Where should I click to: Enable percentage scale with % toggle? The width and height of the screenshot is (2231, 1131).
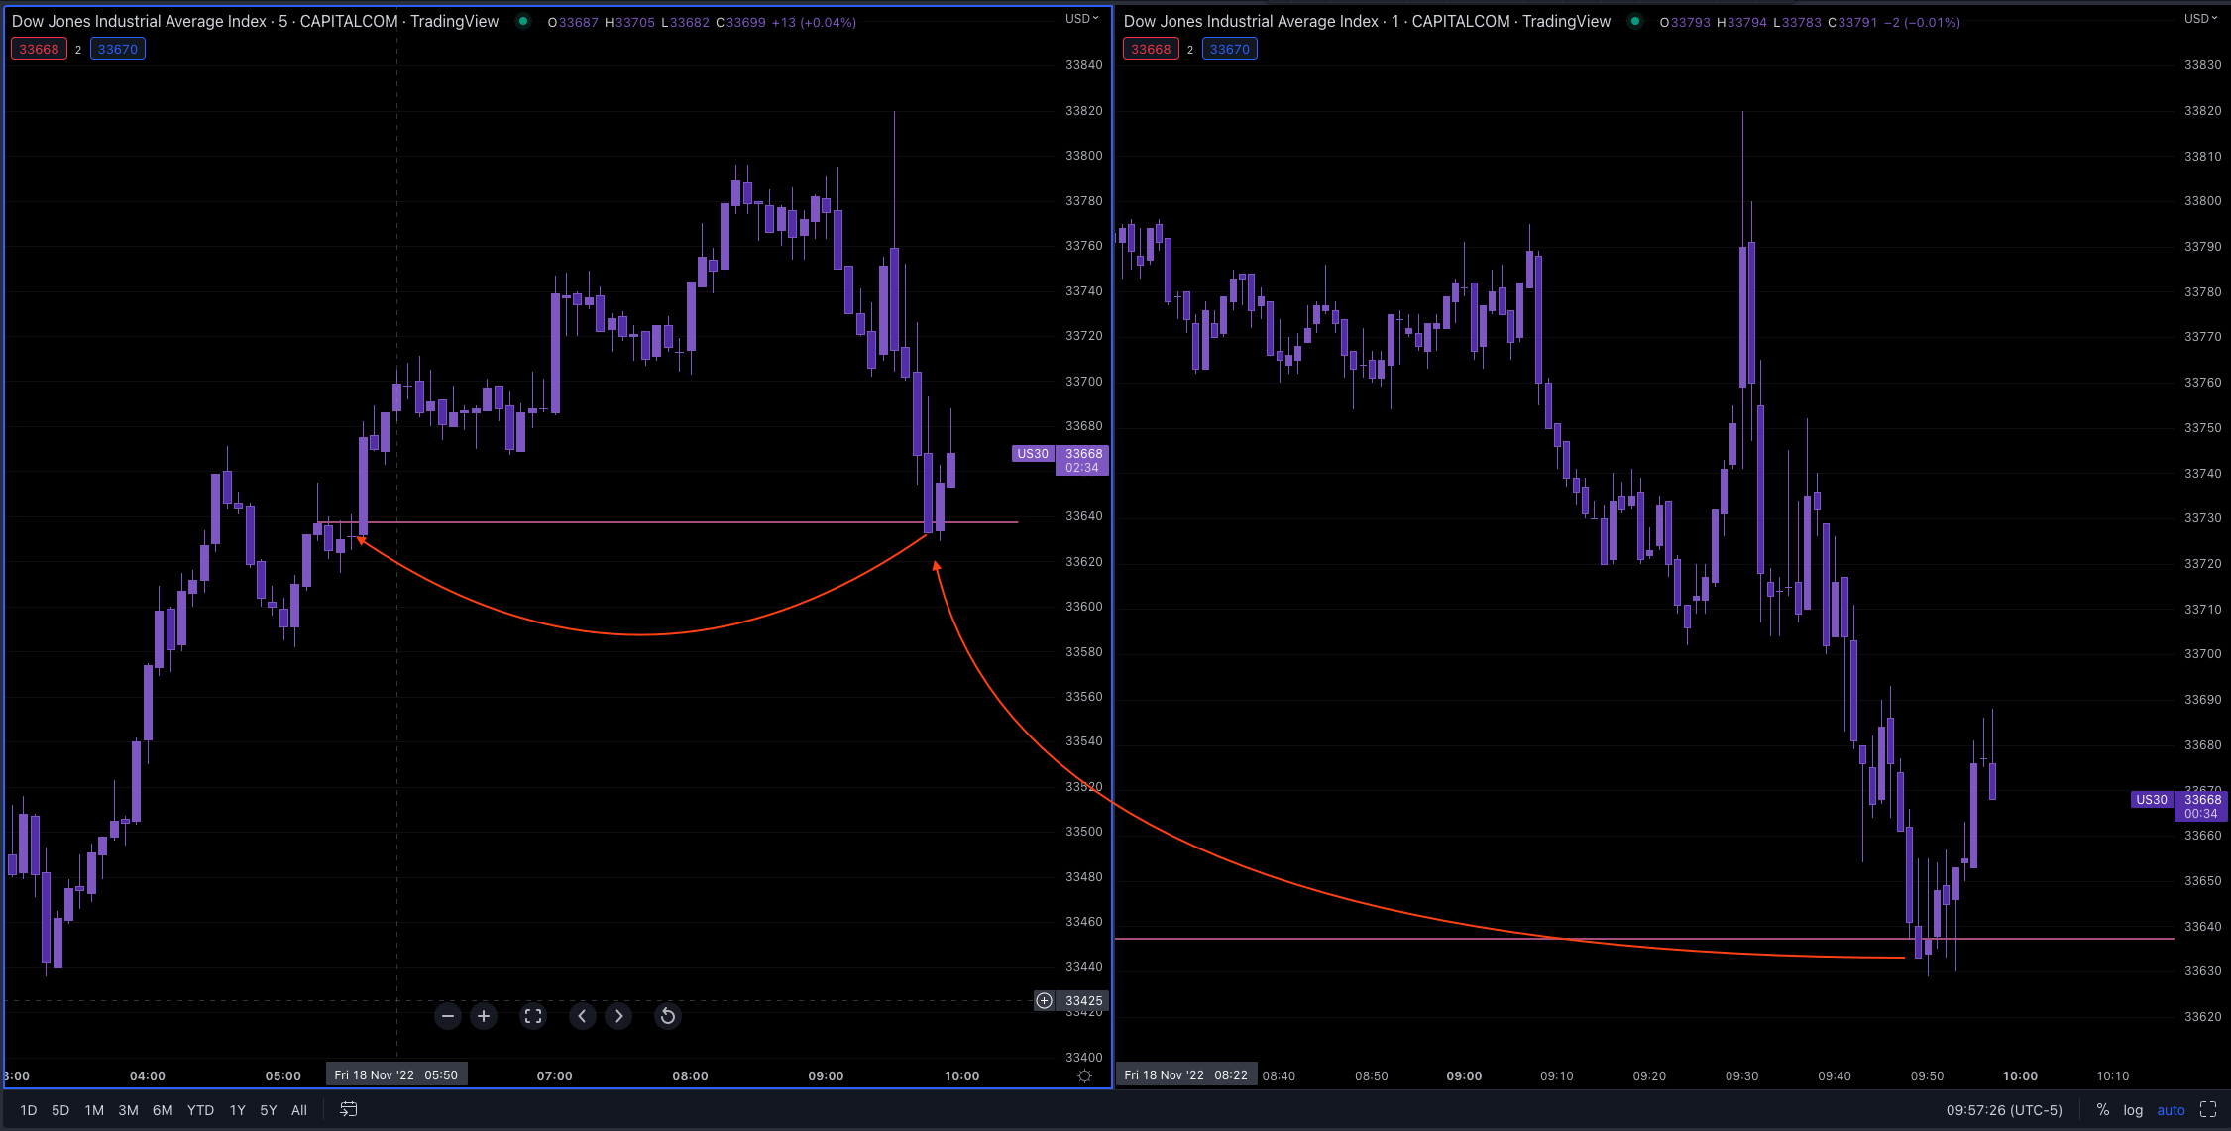pos(2102,1110)
